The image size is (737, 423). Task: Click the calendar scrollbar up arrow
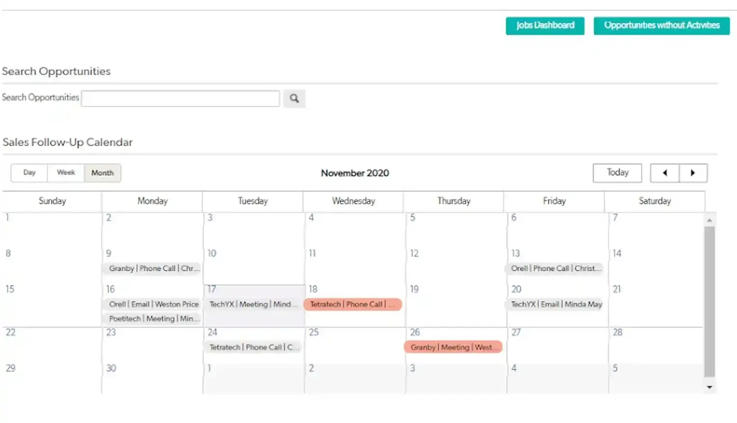pyautogui.click(x=709, y=219)
